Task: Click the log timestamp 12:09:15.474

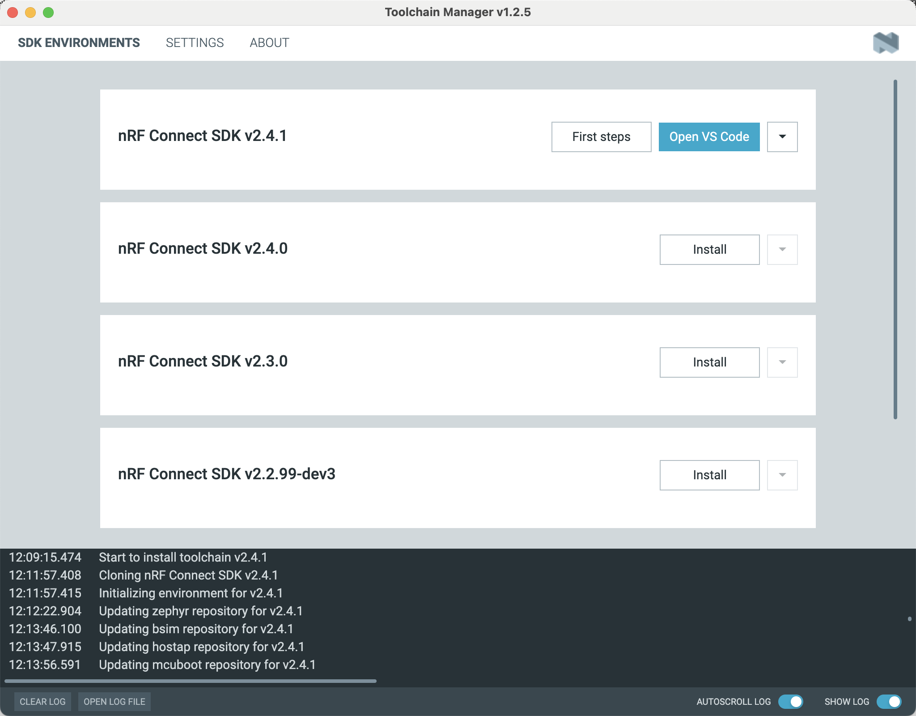Action: tap(45, 557)
